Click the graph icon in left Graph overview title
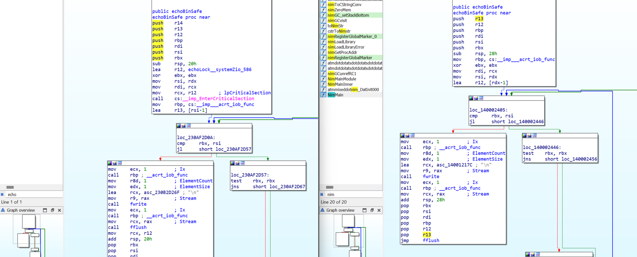Viewport: 637px width, 257px height. (2, 210)
